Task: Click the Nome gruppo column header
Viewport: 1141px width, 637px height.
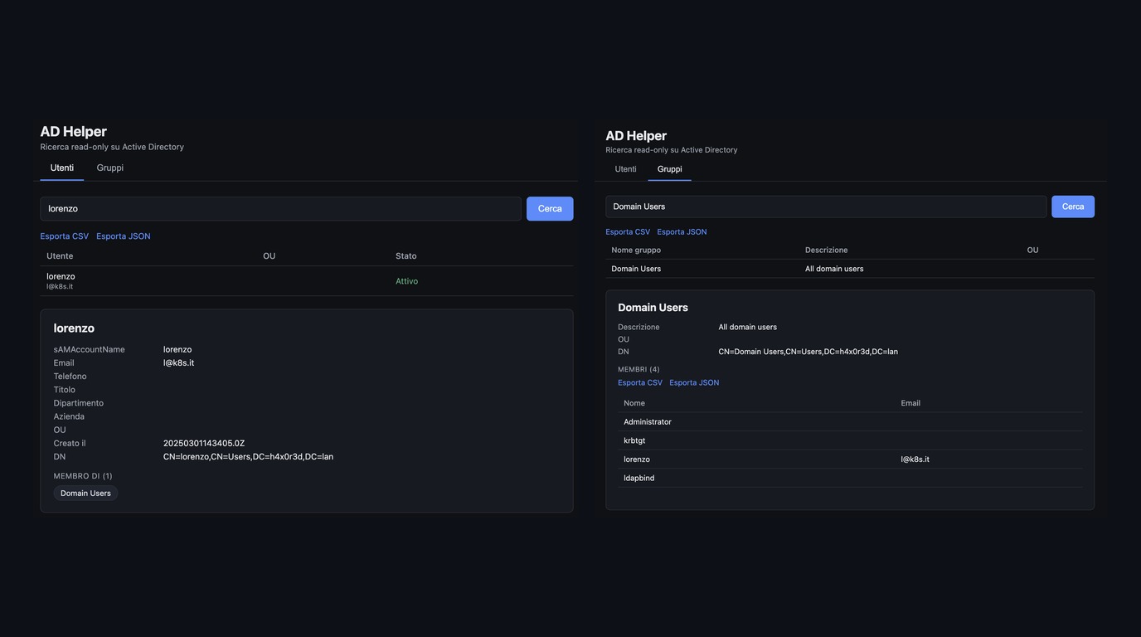Action: (636, 250)
